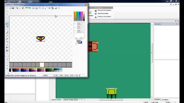The image size is (184, 103).
Task: Open the dropdown on the third 153 field
Action: pos(83,31)
